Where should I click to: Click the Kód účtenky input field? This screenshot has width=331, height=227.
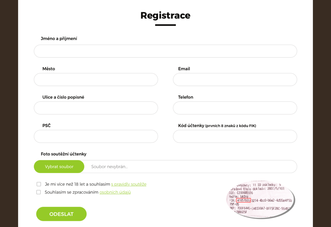tap(235, 136)
